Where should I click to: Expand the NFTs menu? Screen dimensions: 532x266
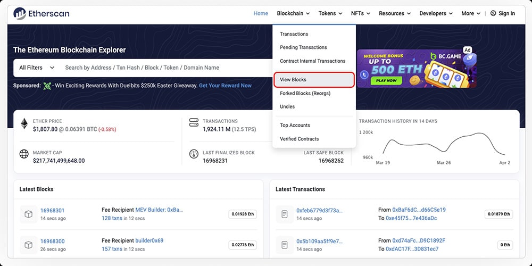coord(361,13)
